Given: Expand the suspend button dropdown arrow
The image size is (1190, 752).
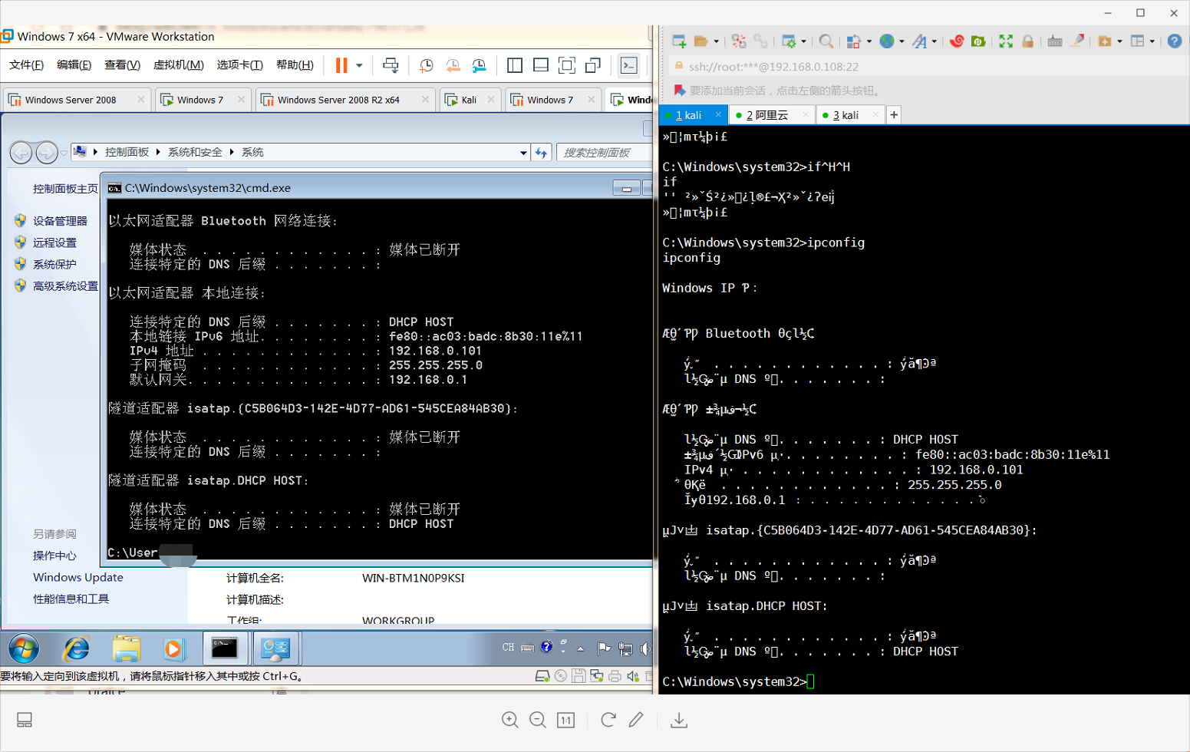Looking at the screenshot, I should click(x=359, y=65).
